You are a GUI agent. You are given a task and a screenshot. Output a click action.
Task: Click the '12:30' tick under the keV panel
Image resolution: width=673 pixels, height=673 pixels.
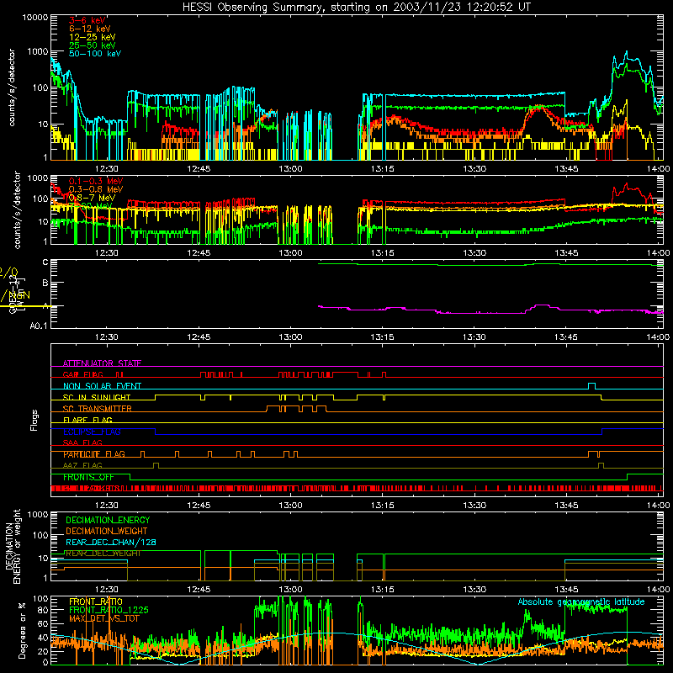[x=107, y=169]
